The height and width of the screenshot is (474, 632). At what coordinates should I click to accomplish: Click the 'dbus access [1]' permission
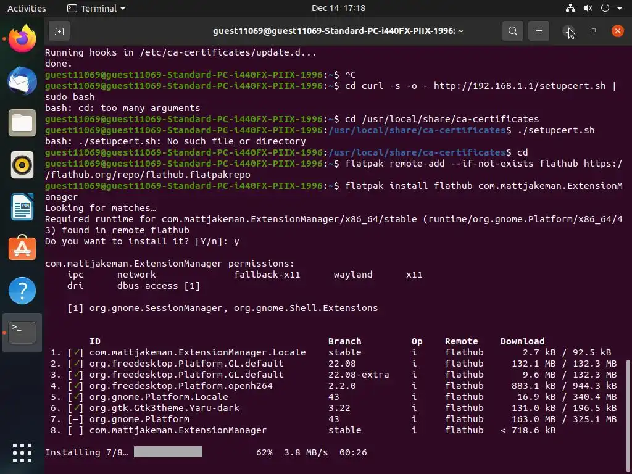pos(159,286)
